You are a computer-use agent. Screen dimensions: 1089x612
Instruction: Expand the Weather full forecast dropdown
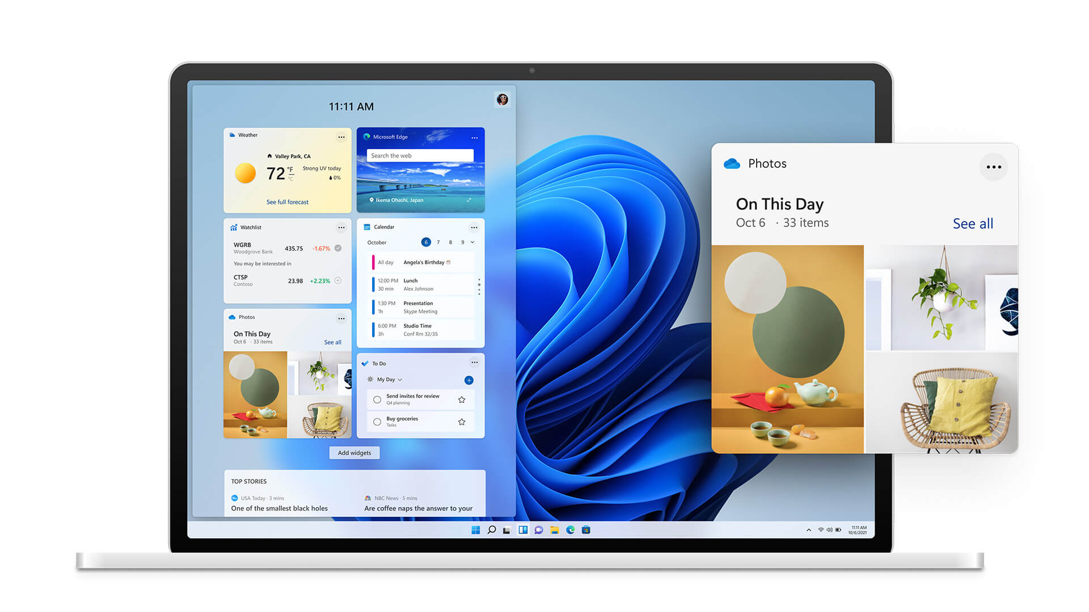[x=287, y=202]
